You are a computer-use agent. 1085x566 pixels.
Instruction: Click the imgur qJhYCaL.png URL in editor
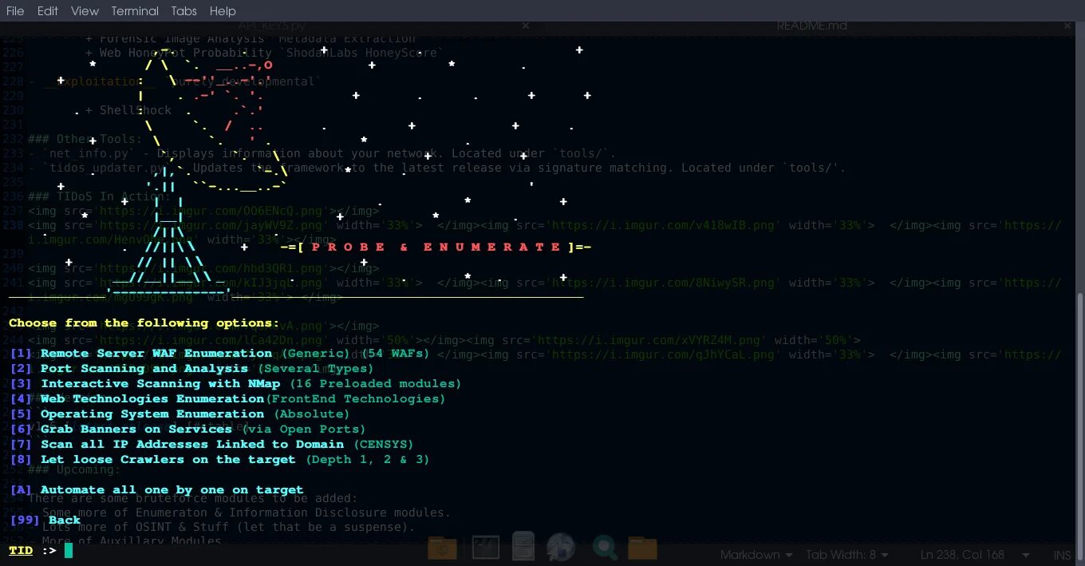[665, 354]
